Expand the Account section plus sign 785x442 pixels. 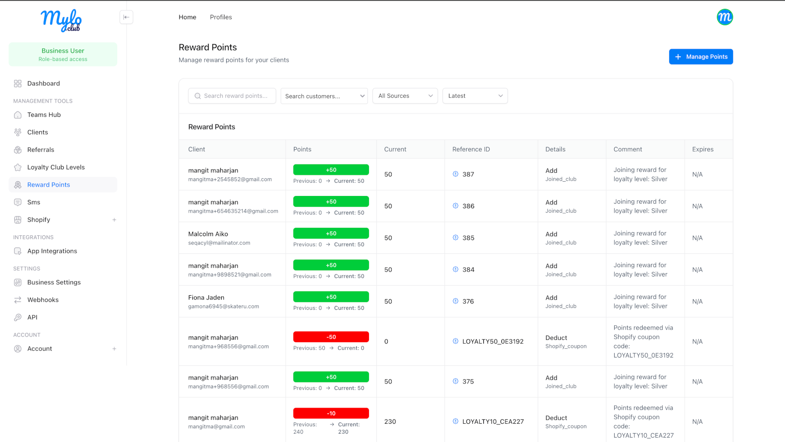pos(114,349)
